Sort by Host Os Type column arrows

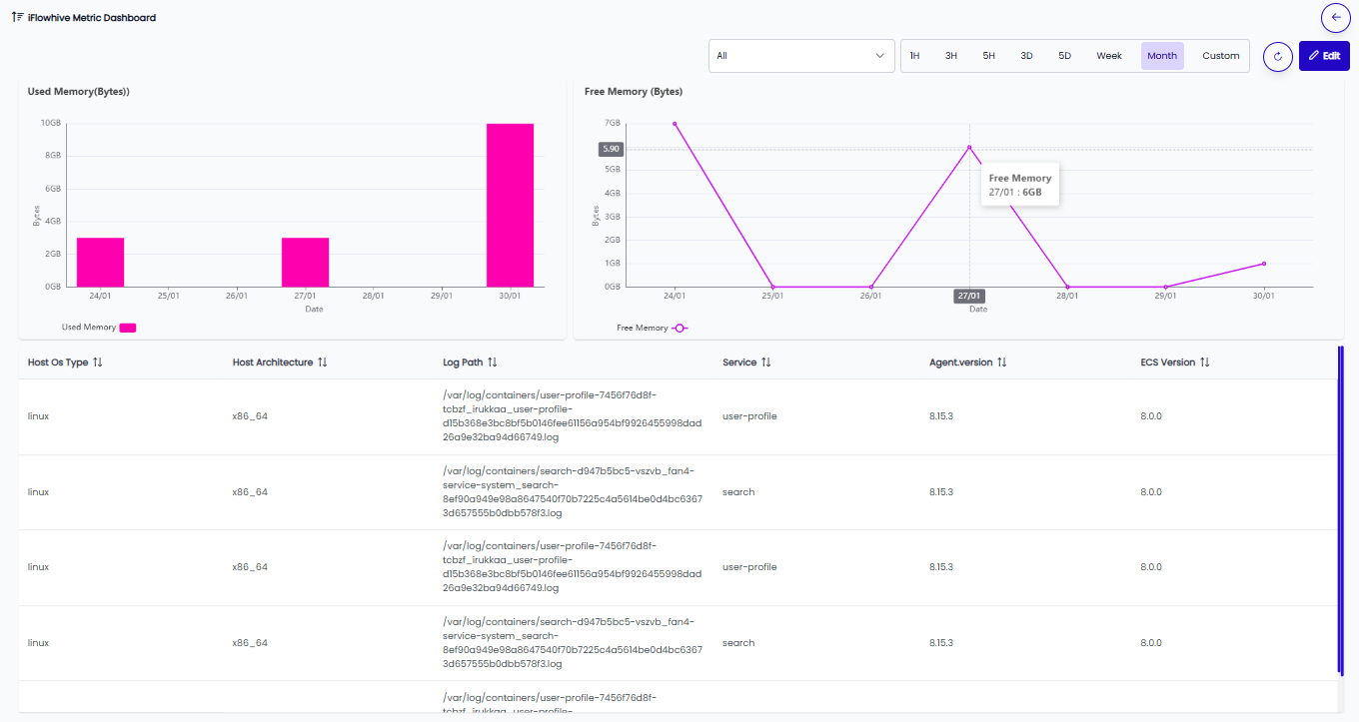pos(97,362)
